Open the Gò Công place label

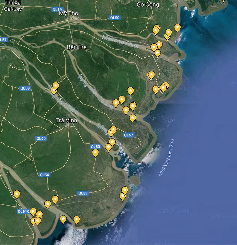click(148, 5)
